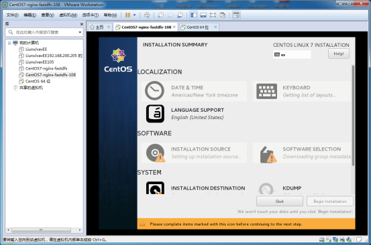Click the unity mode toolbar icon
This screenshot has height=245, width=371.
[x=223, y=15]
